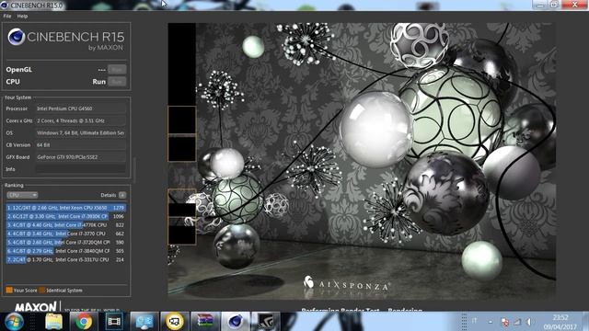Click the Run button next to CPU
The width and height of the screenshot is (589, 331).
click(117, 82)
